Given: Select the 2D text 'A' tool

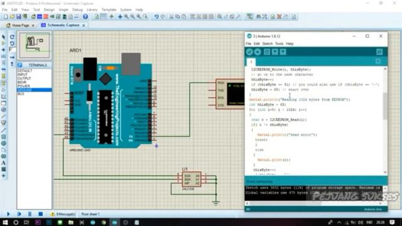Looking at the screenshot, I should click(x=4, y=163).
